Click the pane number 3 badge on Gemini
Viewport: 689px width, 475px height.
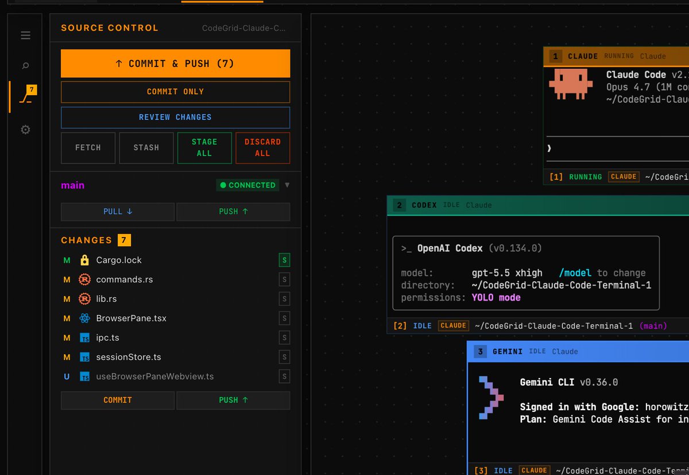(481, 351)
